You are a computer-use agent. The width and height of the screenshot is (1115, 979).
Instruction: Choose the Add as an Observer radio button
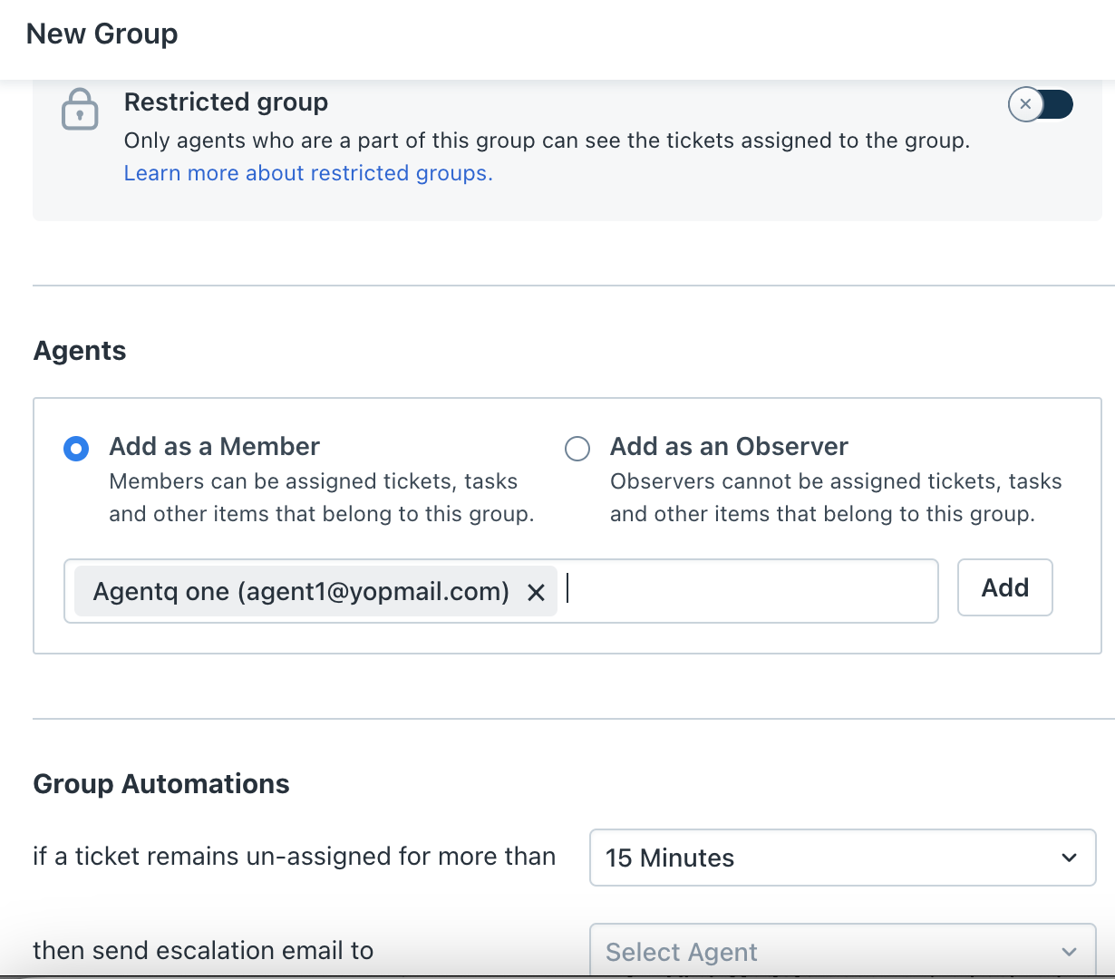click(x=577, y=449)
